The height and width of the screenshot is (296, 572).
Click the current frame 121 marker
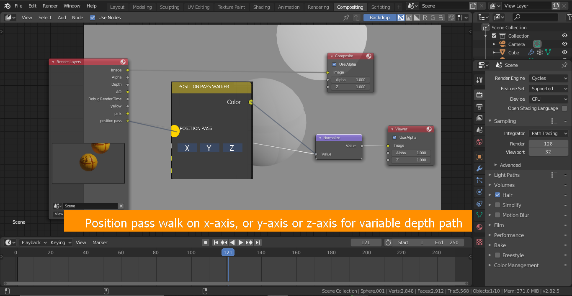pyautogui.click(x=228, y=253)
